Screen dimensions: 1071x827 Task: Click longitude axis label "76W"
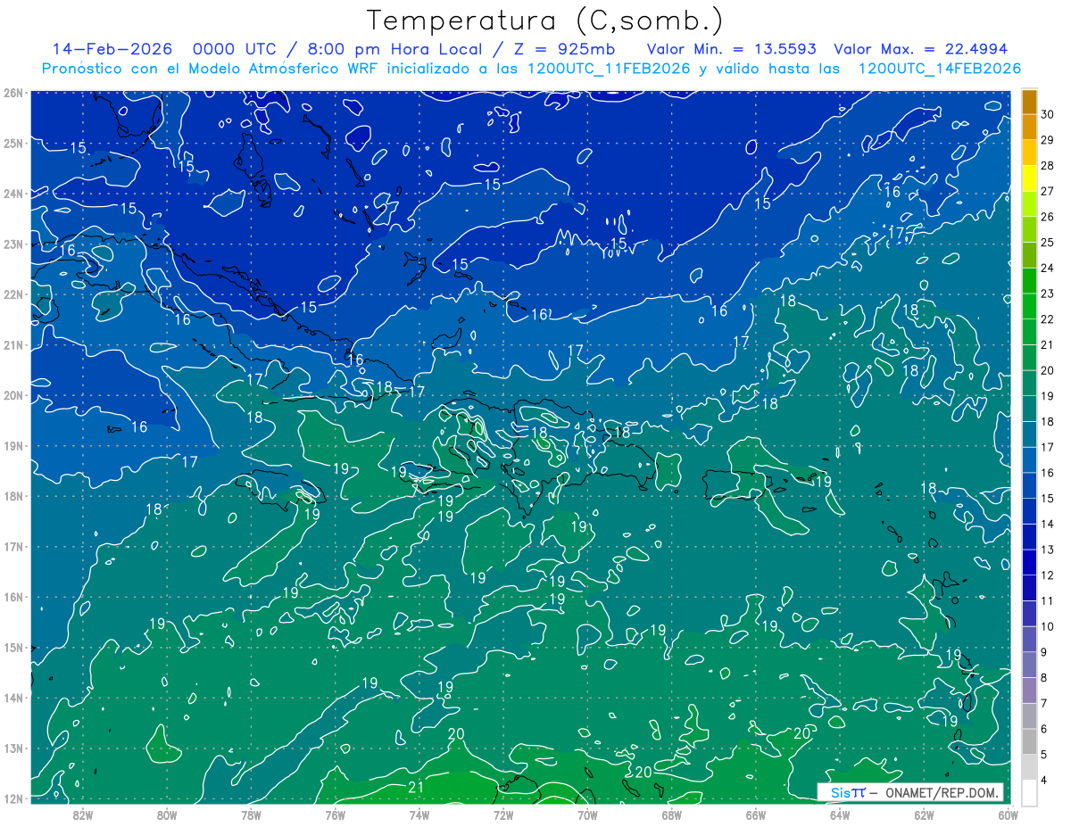(336, 815)
